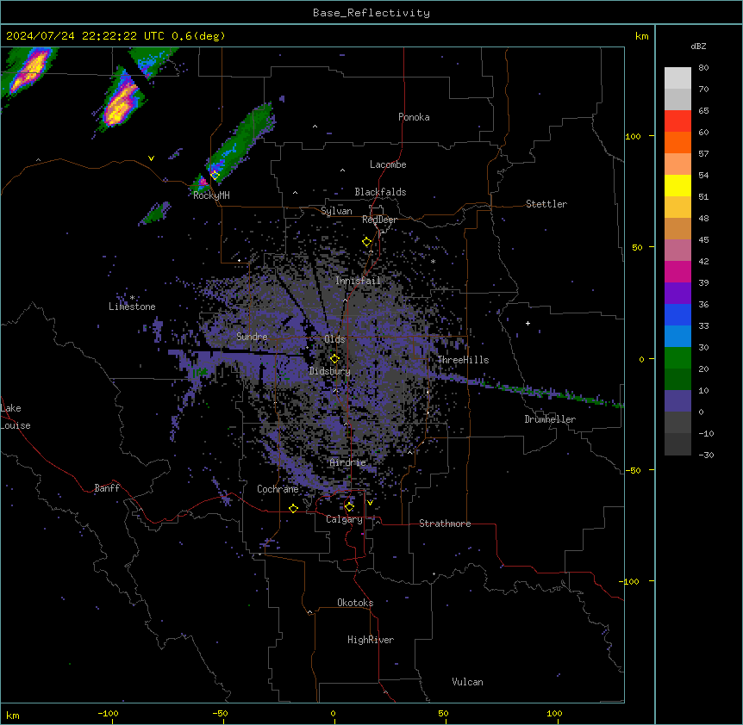Click the Base_Reflectivity title

[371, 13]
